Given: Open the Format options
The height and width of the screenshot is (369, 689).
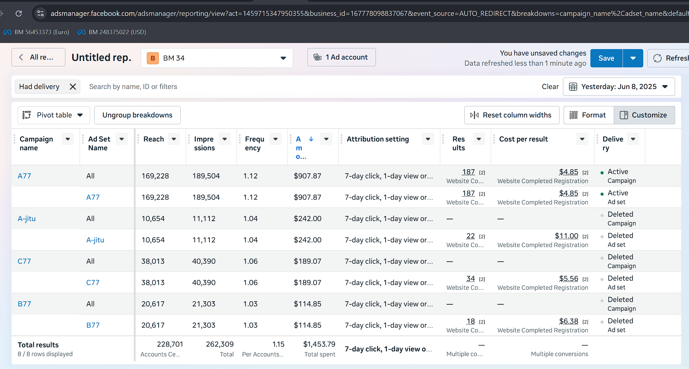Looking at the screenshot, I should pos(588,115).
